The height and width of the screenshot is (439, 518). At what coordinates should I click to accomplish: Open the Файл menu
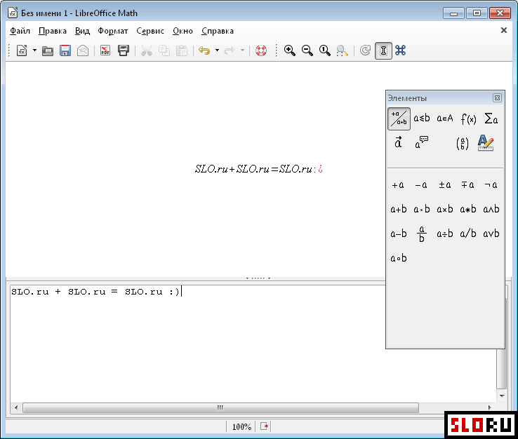20,31
